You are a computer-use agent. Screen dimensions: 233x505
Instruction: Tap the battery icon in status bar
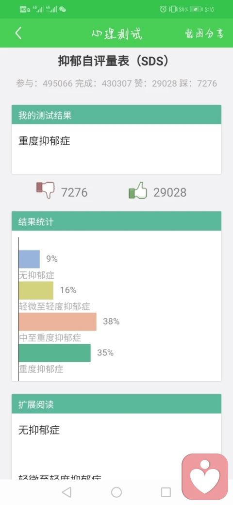pyautogui.click(x=196, y=9)
